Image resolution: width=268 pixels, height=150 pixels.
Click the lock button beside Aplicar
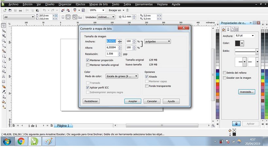coord(236,124)
